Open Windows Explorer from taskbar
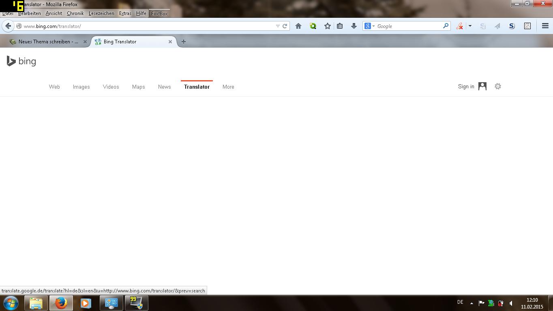The image size is (553, 311). pos(36,303)
